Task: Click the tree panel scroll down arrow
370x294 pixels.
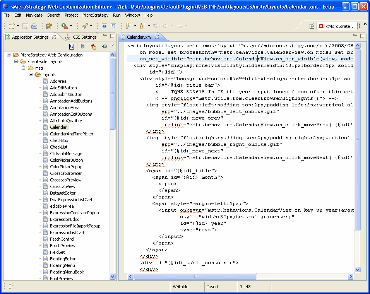Action: (x=112, y=276)
